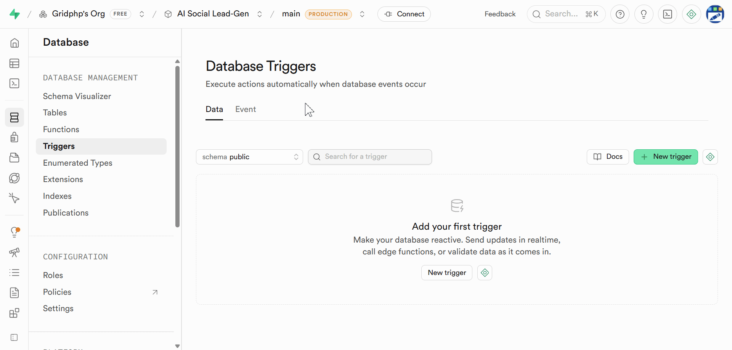Image resolution: width=732 pixels, height=350 pixels.
Task: Expand the branch switcher next to main
Action: click(x=362, y=14)
